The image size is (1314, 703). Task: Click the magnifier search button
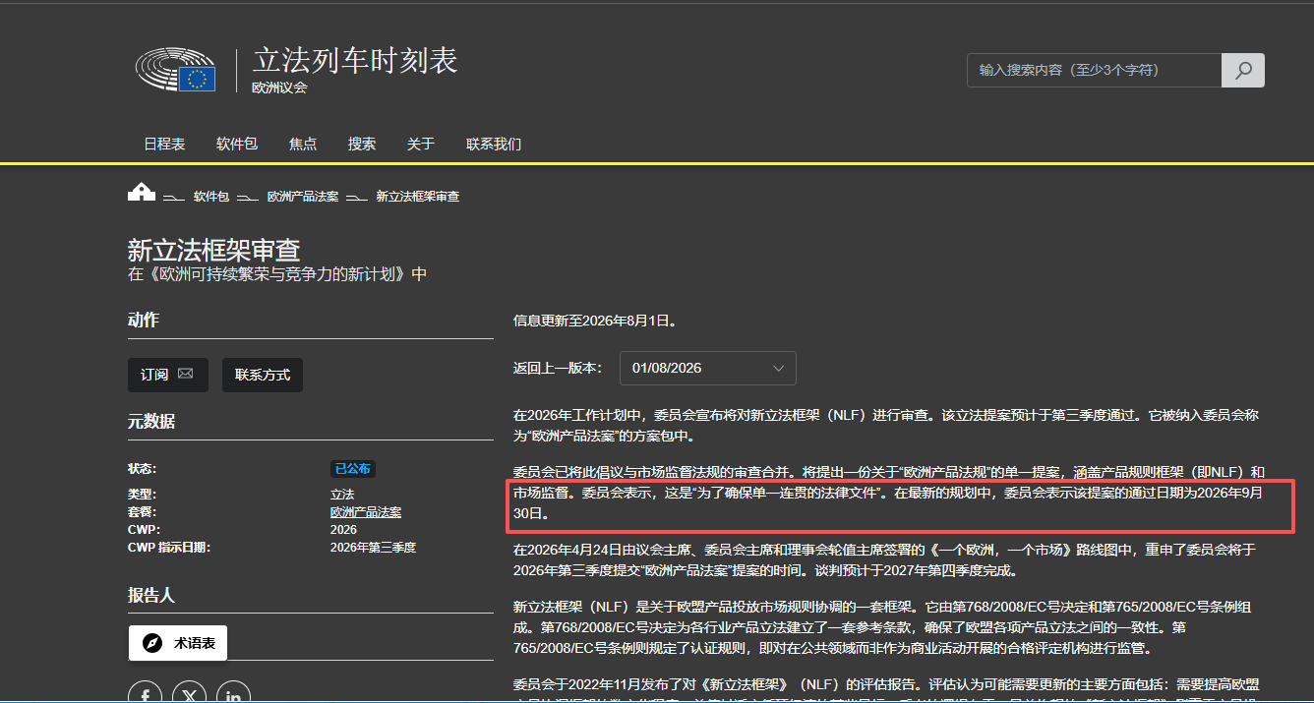[1243, 70]
